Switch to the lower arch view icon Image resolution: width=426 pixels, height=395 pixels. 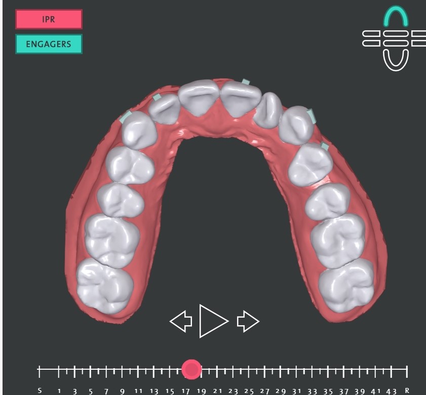coord(396,60)
